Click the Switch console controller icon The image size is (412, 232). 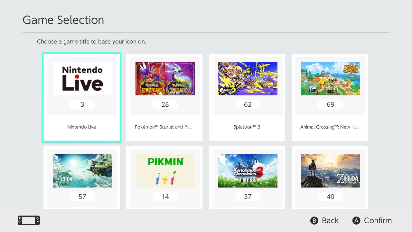29,220
